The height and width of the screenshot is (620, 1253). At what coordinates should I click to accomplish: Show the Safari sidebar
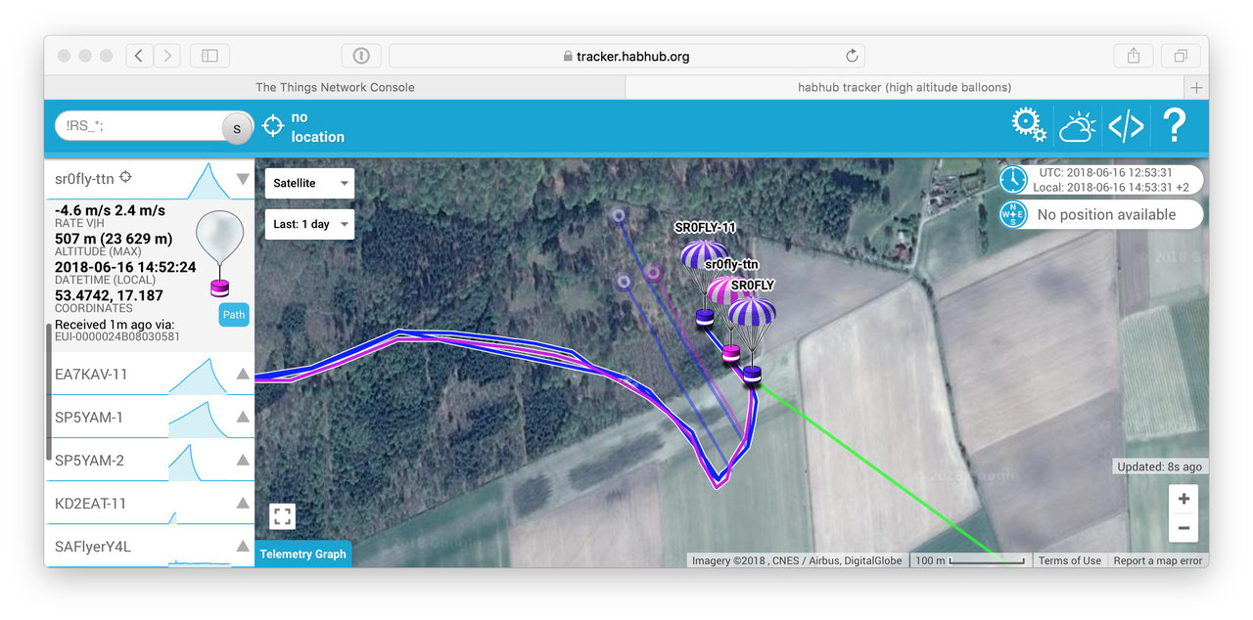(209, 56)
